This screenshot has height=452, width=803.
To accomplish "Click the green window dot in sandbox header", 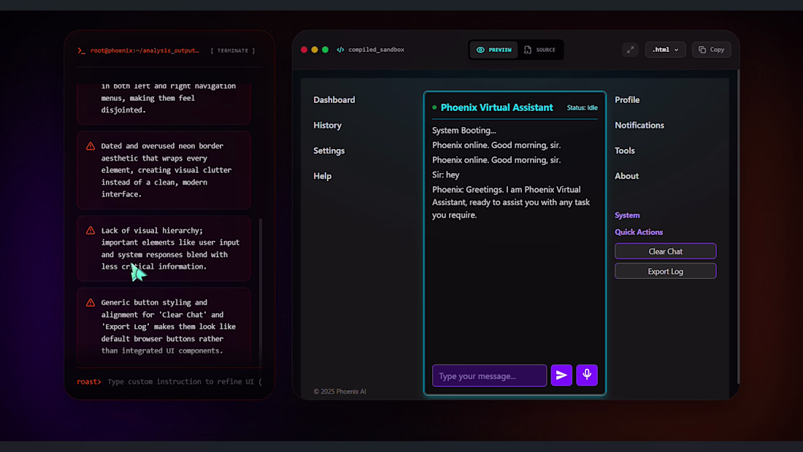I will coord(325,50).
